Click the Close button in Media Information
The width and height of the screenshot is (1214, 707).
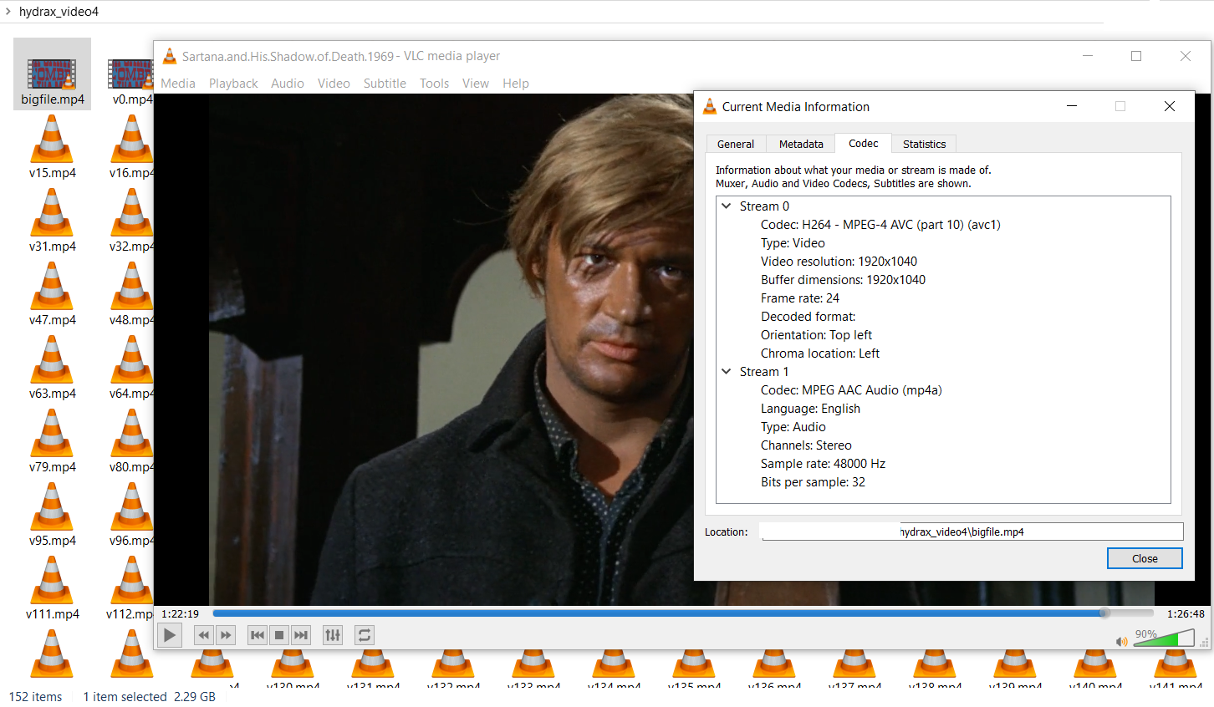click(1145, 558)
